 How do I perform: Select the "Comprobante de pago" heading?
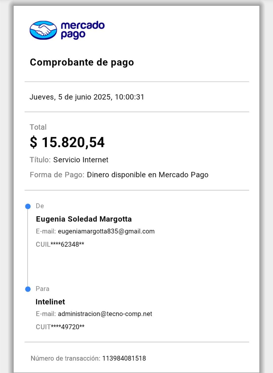pyautogui.click(x=82, y=62)
